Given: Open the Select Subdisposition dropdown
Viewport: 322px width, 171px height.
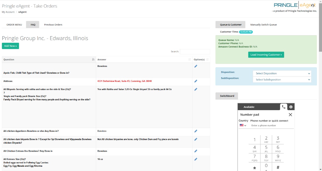Looking at the screenshot, I should point(282,79).
